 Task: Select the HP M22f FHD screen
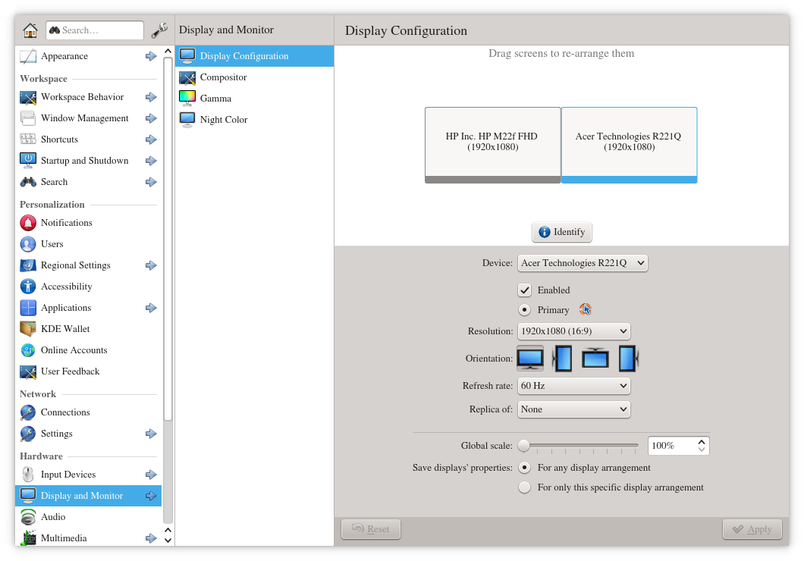coord(493,145)
